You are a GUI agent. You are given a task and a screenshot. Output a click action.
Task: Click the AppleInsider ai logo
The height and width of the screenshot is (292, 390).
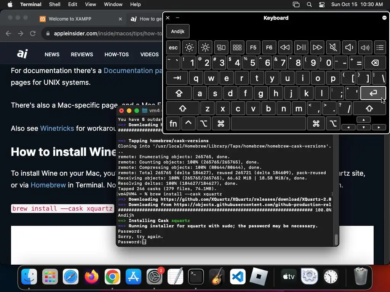point(22,54)
